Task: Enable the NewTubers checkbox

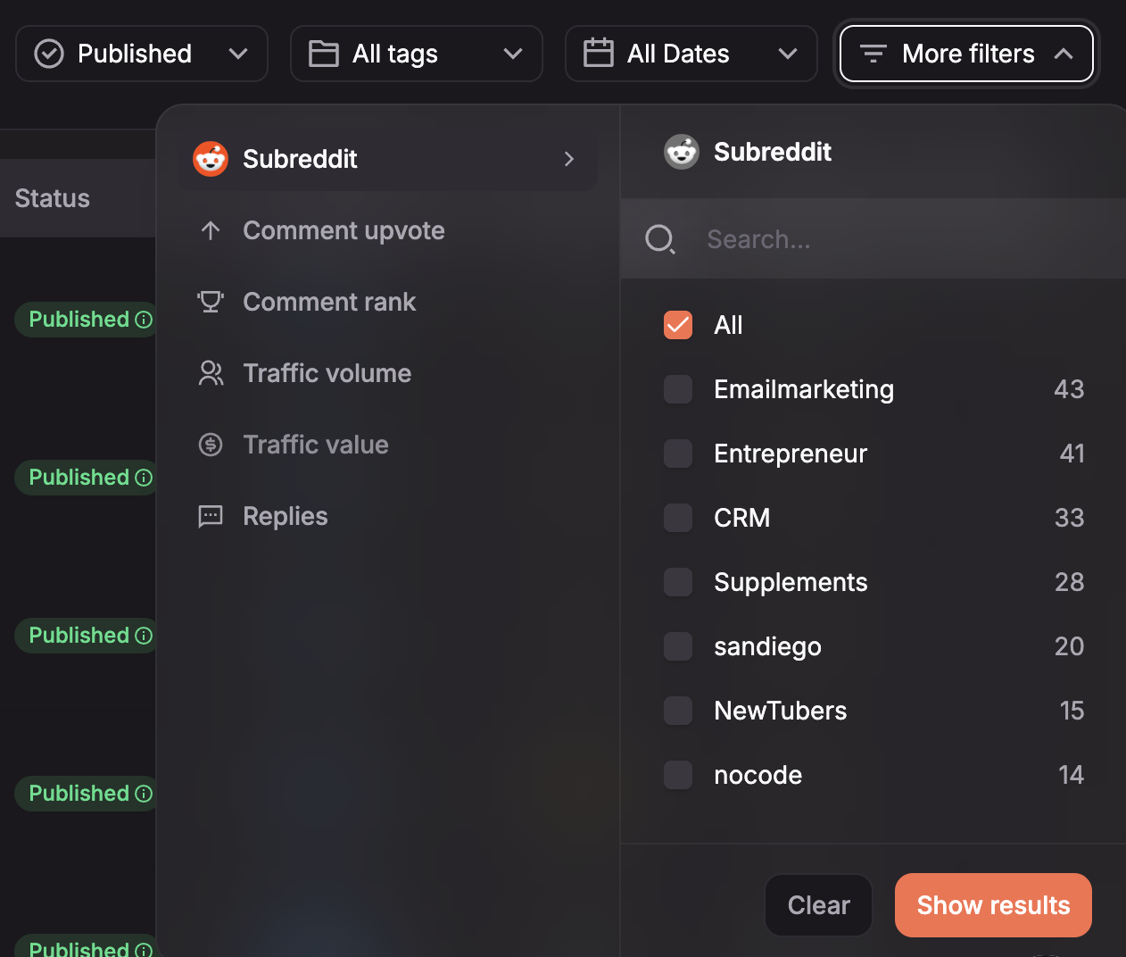Action: pos(678,711)
